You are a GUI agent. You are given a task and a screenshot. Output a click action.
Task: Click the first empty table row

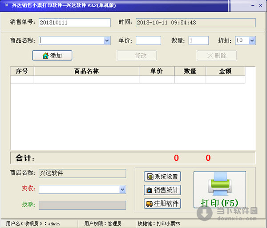(128, 80)
